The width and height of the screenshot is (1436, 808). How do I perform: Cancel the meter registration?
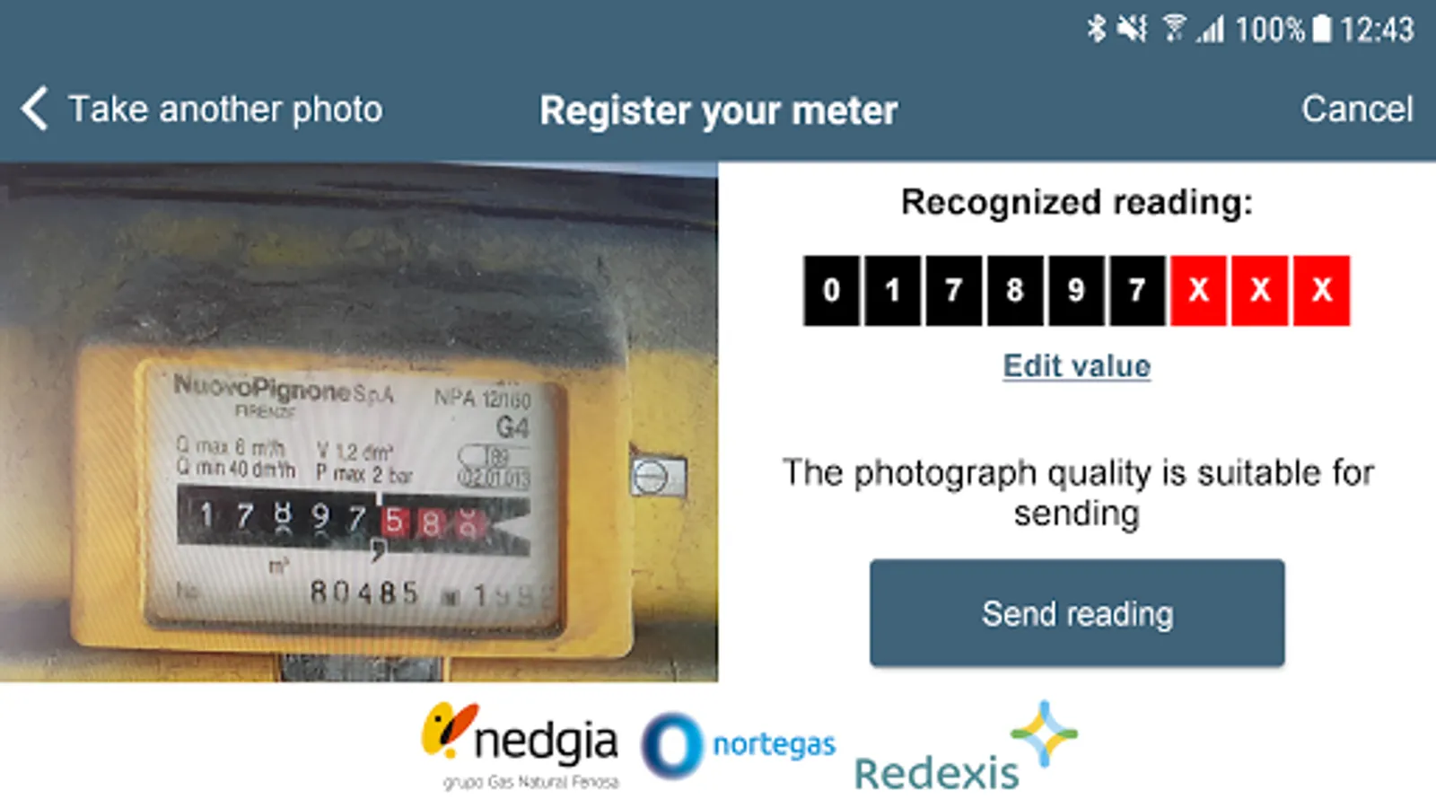click(x=1357, y=109)
